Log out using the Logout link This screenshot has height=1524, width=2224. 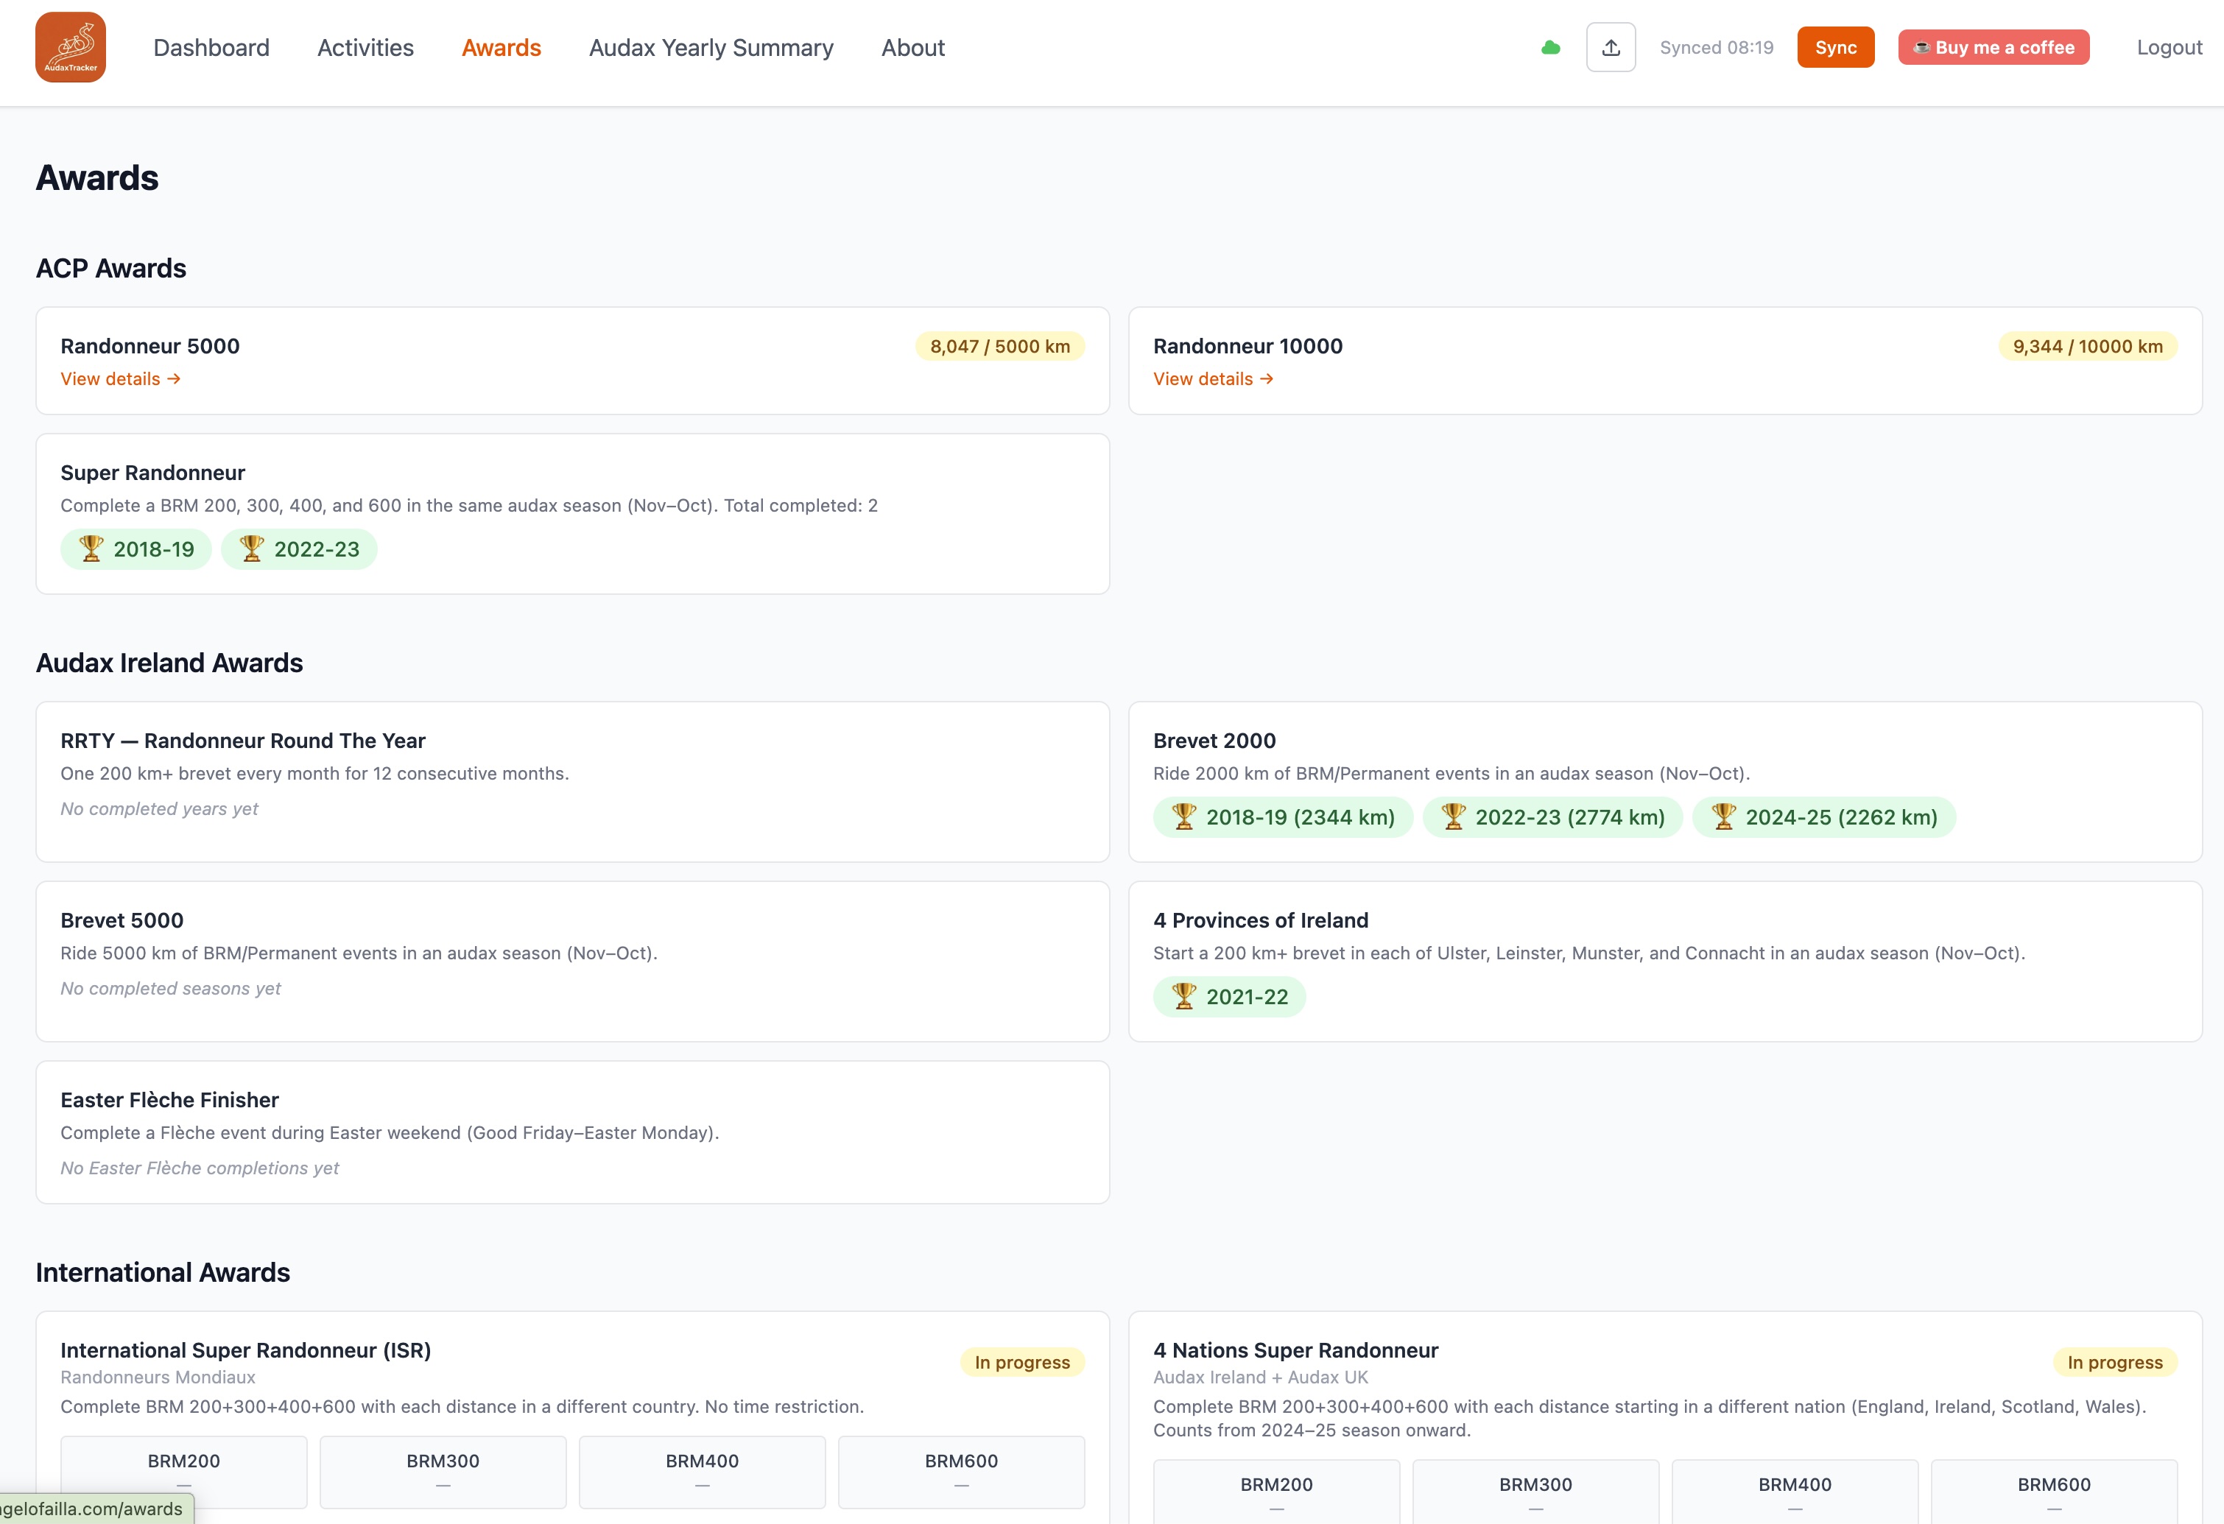pos(2169,48)
